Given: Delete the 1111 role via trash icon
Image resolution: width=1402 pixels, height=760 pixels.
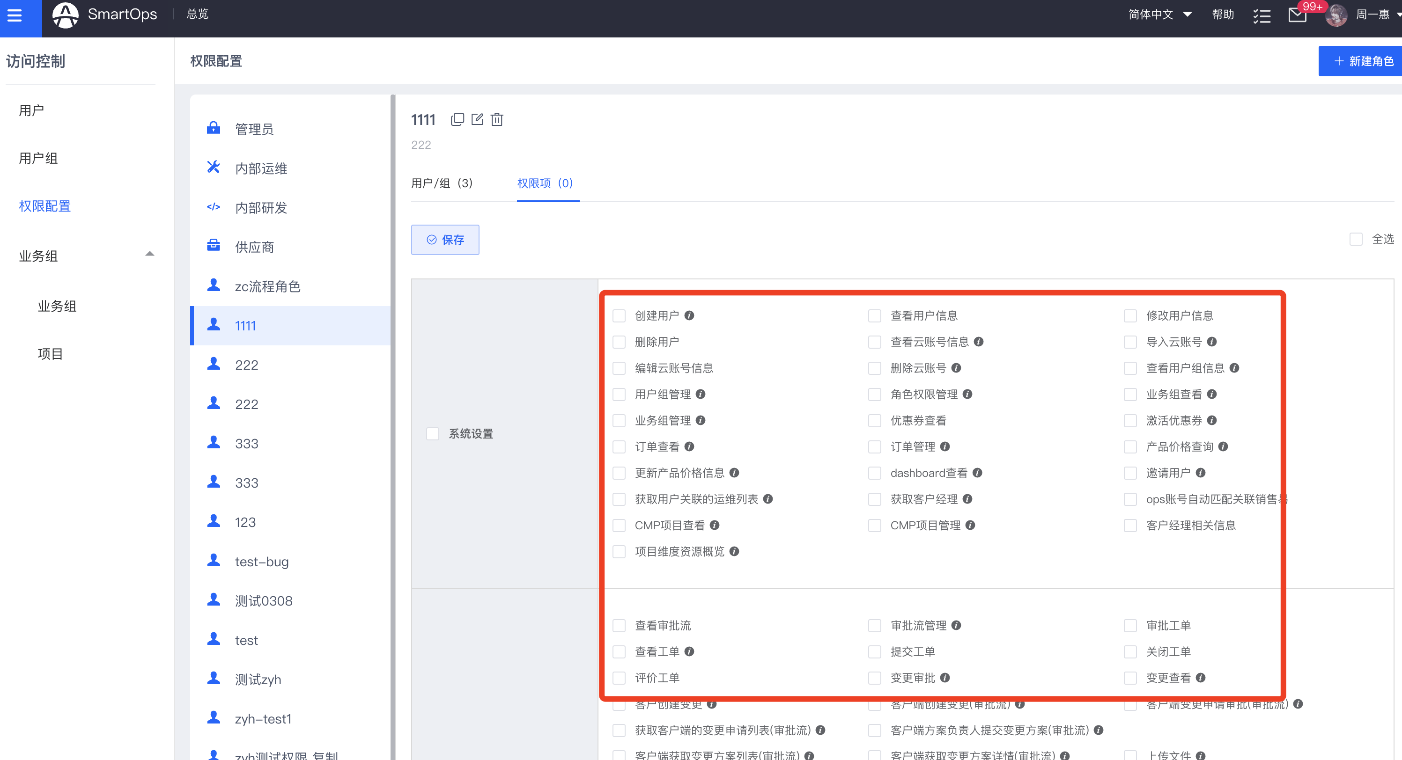Looking at the screenshot, I should coord(497,119).
